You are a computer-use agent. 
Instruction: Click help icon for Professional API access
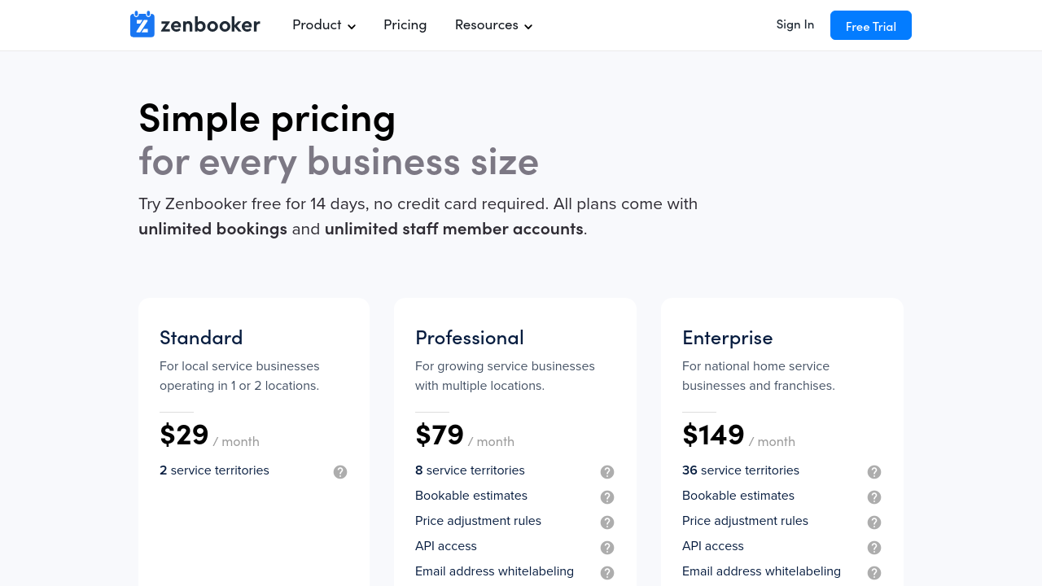click(x=607, y=548)
